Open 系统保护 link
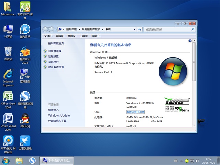 [54, 62]
